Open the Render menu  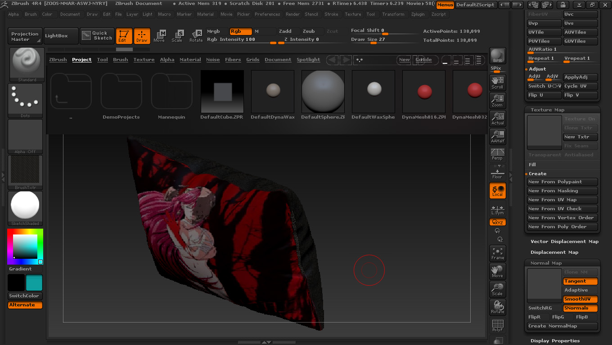point(292,14)
